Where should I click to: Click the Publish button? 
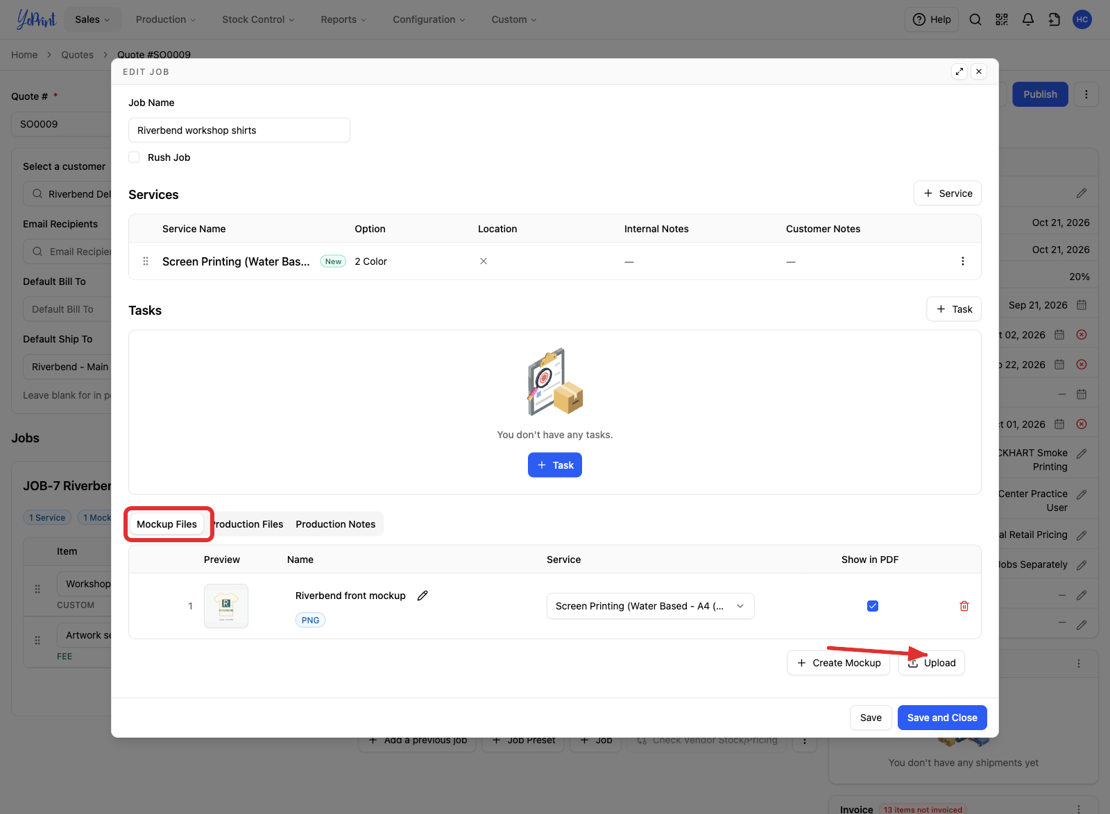point(1040,94)
